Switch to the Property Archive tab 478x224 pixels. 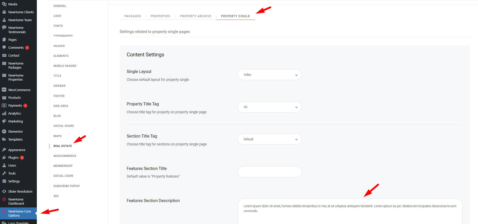point(196,16)
